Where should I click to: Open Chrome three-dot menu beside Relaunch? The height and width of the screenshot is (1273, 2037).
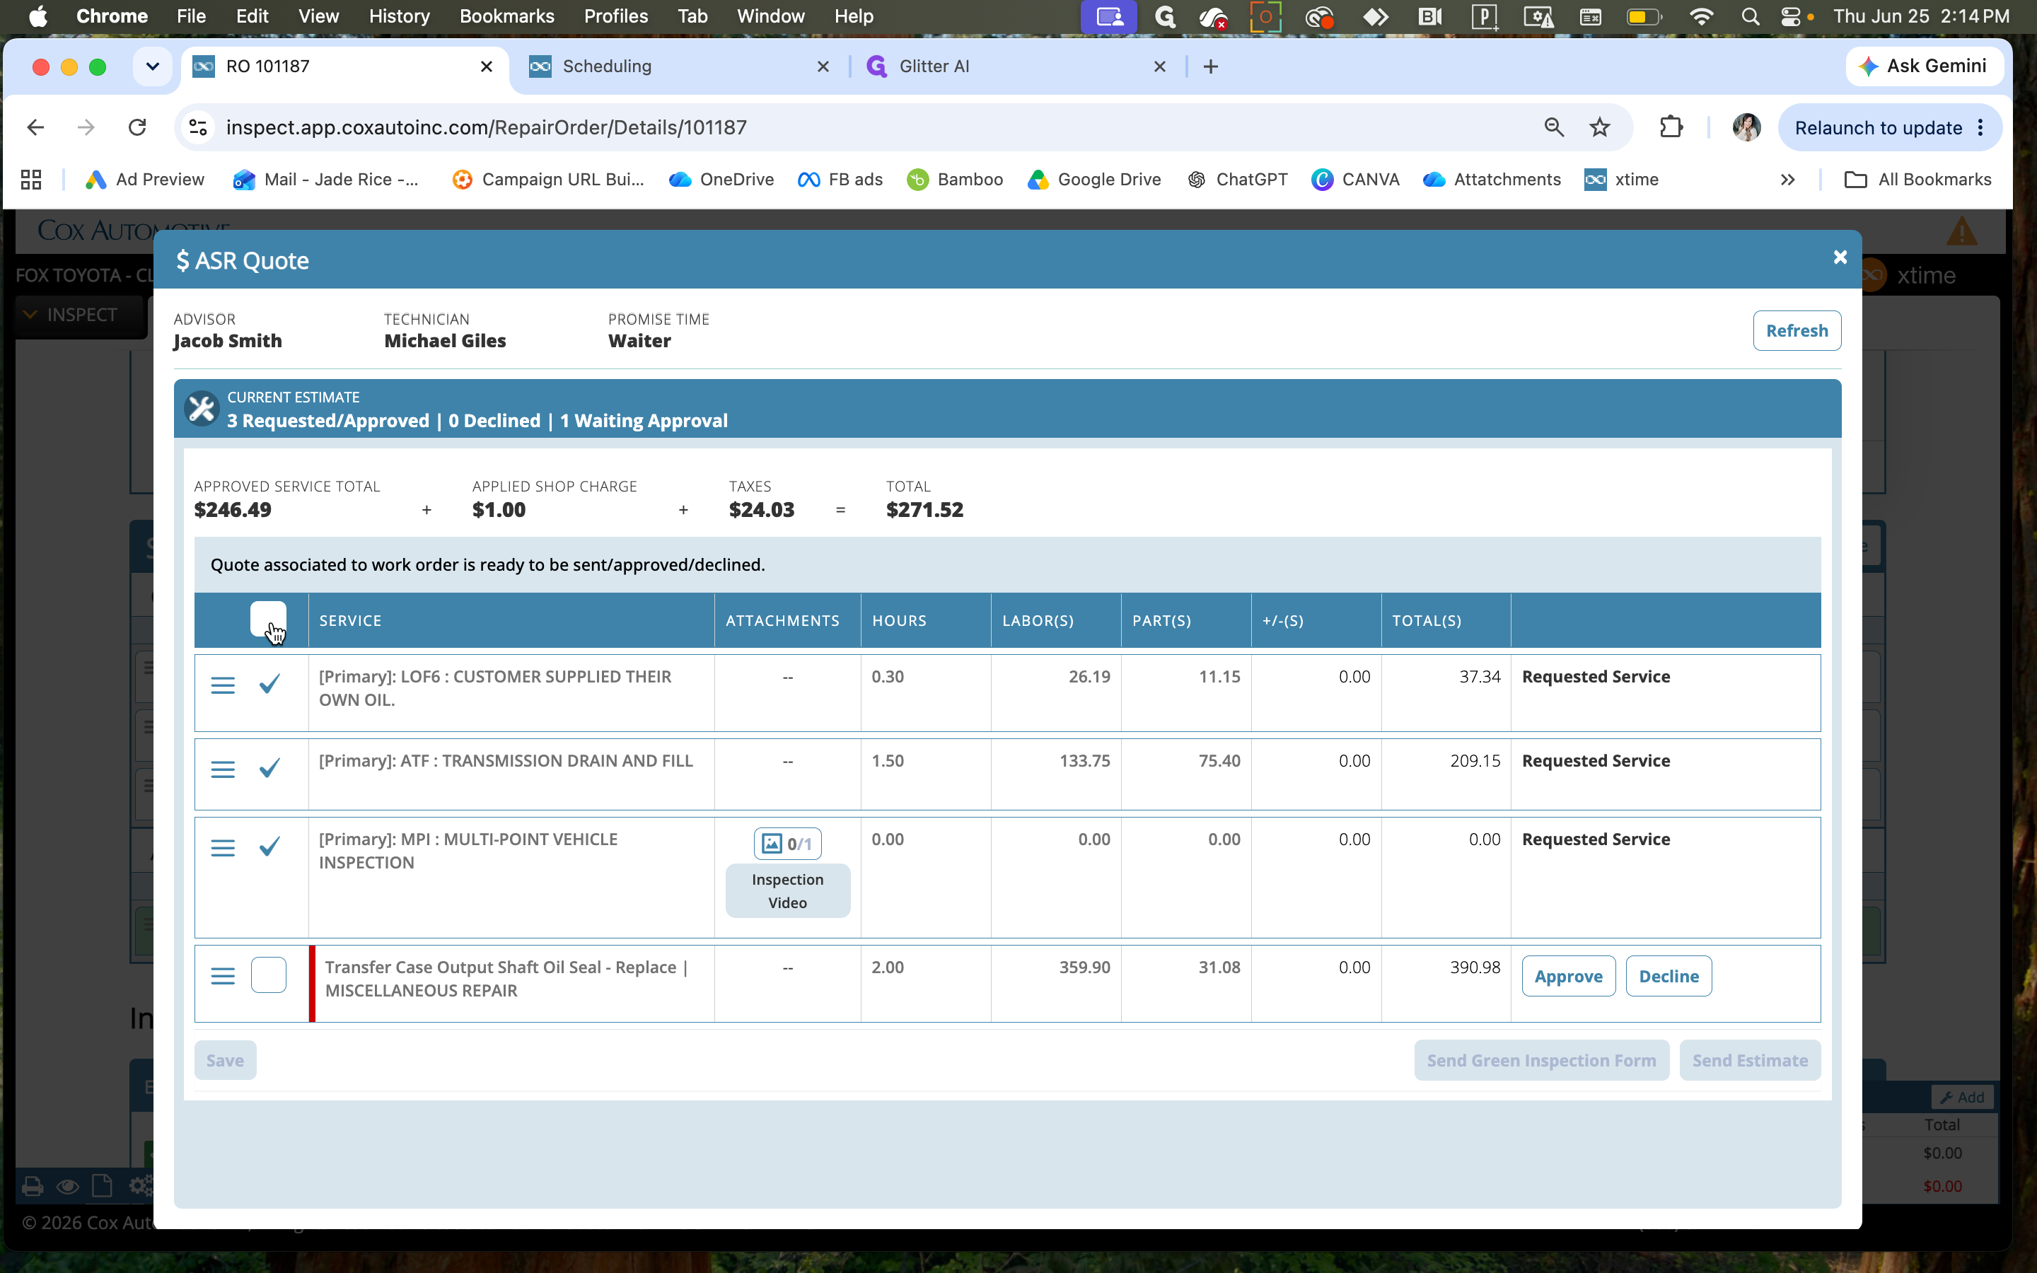click(x=1980, y=127)
